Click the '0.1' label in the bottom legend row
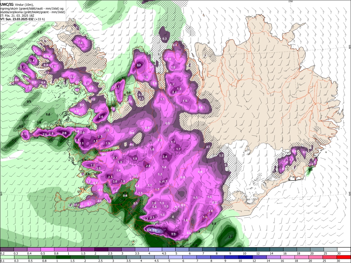 pos(2,261)
